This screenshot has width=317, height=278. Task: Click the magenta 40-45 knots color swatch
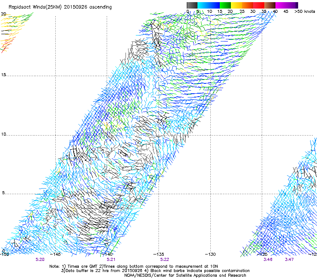coord(281,5)
